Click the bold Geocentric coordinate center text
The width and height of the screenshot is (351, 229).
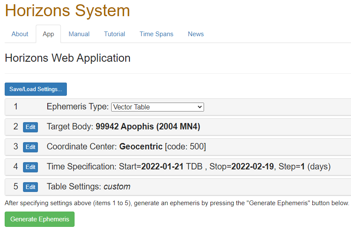pyautogui.click(x=141, y=147)
